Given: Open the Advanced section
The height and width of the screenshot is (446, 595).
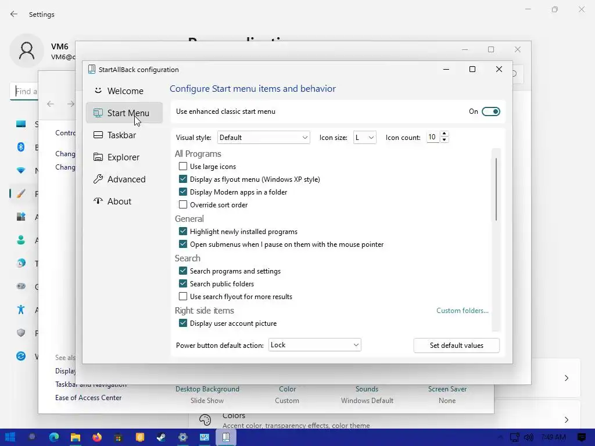Looking at the screenshot, I should click(124, 179).
